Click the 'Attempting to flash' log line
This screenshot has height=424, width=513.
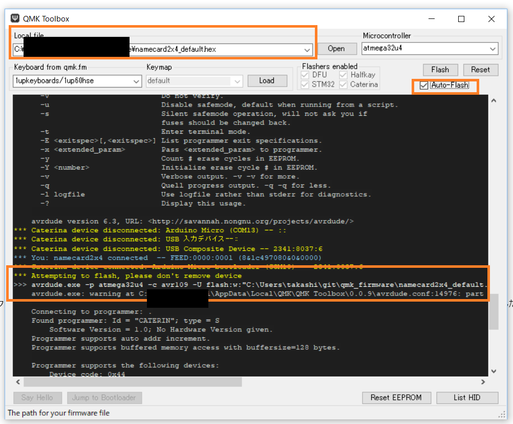click(x=128, y=276)
